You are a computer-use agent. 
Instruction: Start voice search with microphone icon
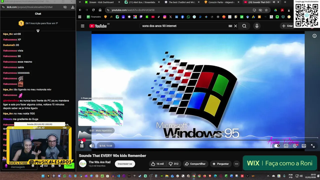257,26
